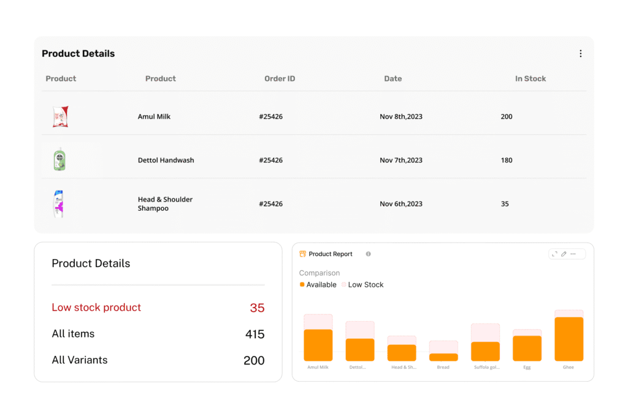Click the pencil edit icon in Product Report
The height and width of the screenshot is (419, 628).
coord(564,254)
